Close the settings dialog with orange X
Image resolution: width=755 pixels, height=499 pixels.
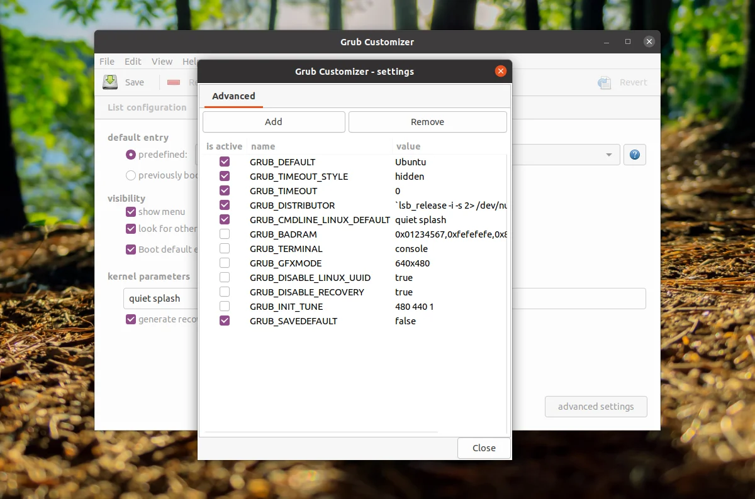click(501, 71)
